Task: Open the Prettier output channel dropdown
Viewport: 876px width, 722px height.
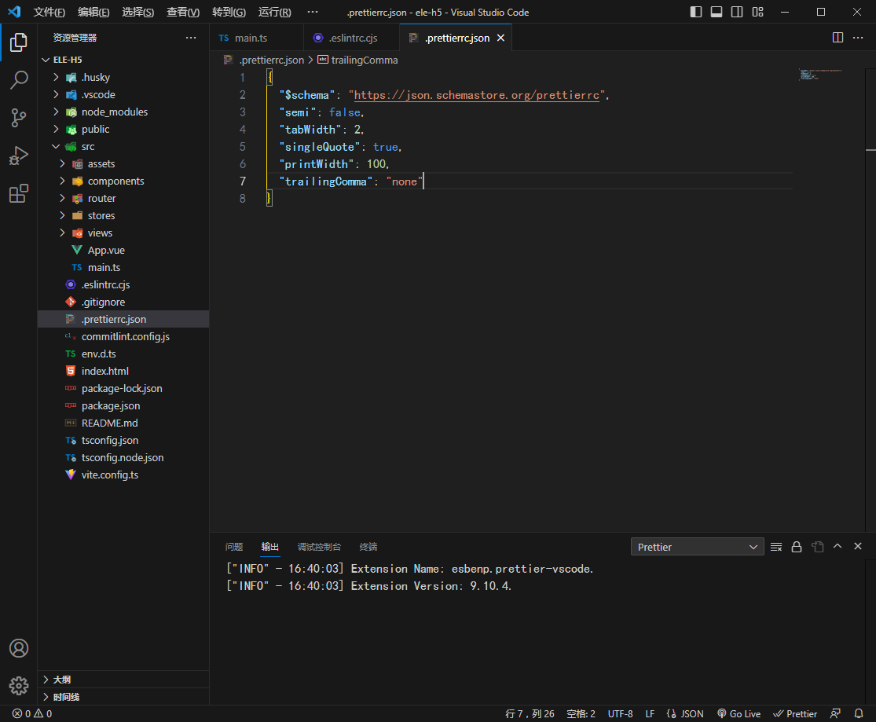Action: (x=697, y=547)
